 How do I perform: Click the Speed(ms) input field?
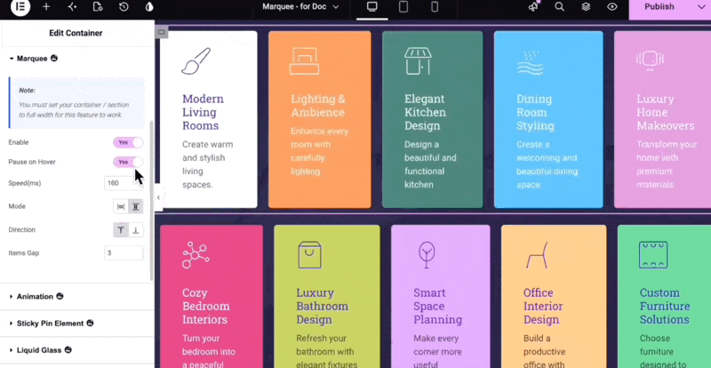coord(124,183)
